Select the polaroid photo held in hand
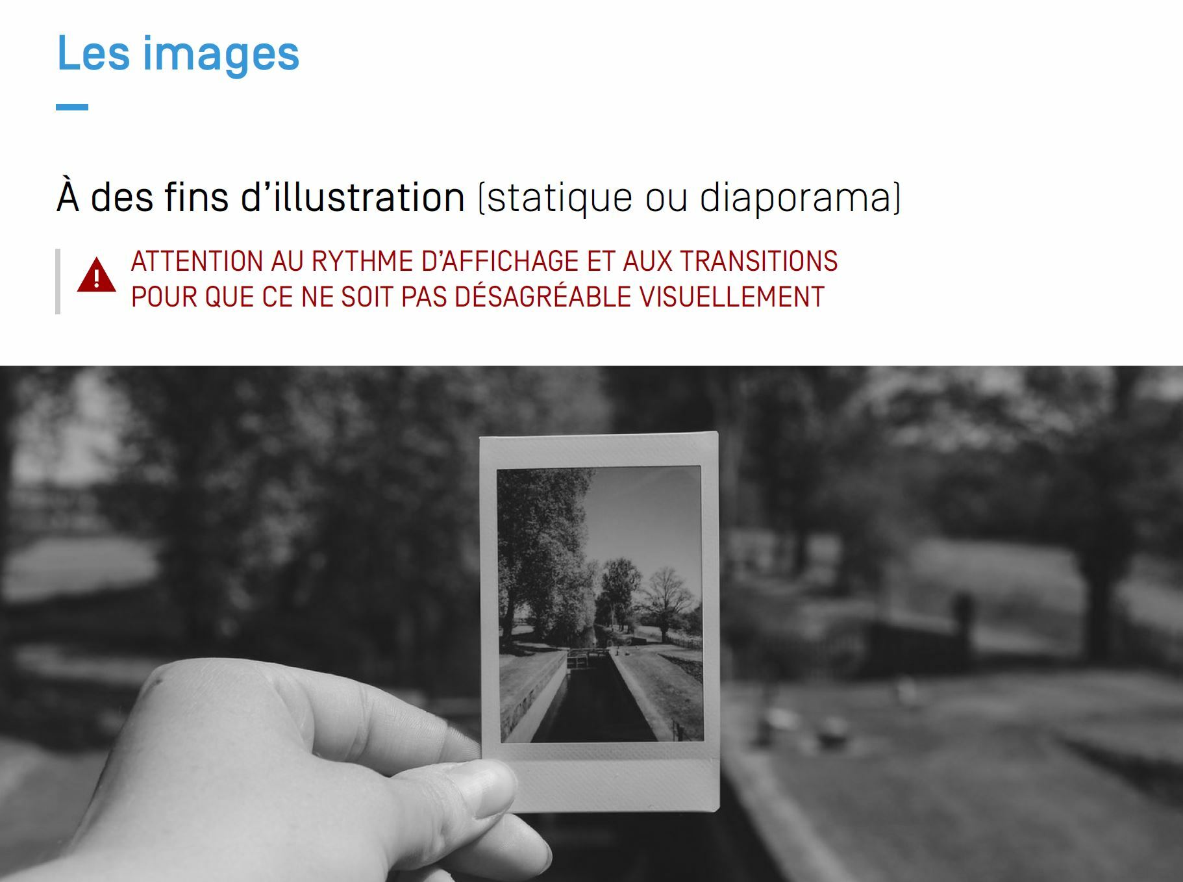 coord(599,622)
